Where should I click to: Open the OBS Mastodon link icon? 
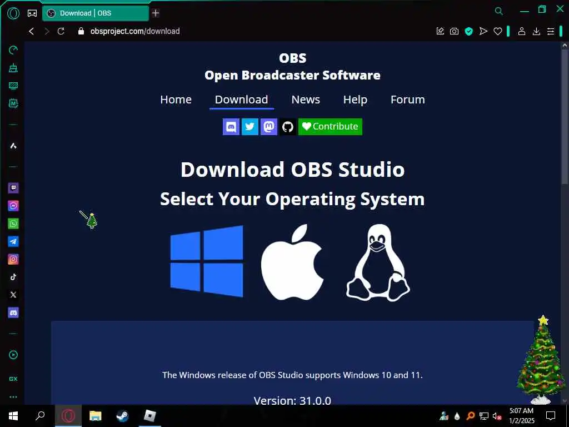point(269,127)
